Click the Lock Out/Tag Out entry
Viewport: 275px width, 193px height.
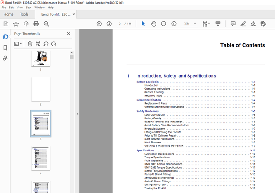[x=155, y=115]
